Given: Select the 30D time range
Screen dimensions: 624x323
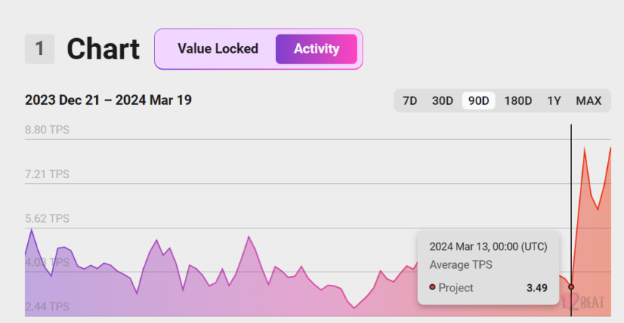Looking at the screenshot, I should tap(443, 101).
